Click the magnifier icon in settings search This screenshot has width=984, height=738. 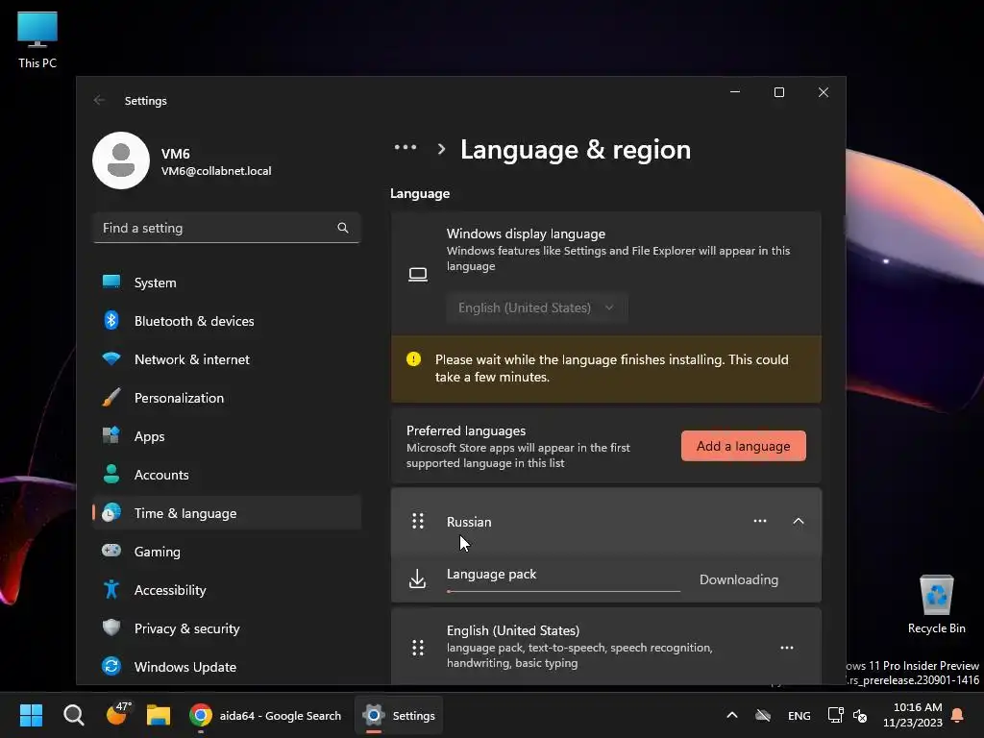[343, 228]
